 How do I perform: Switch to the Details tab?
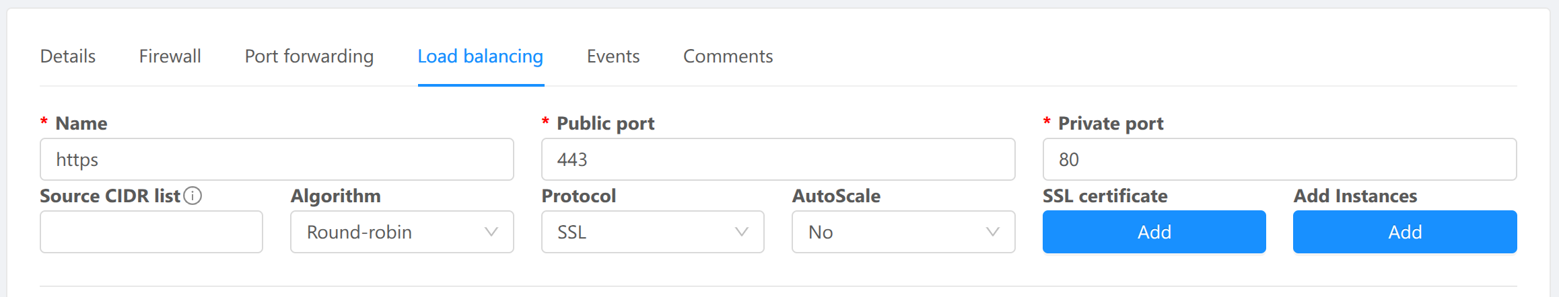68,56
